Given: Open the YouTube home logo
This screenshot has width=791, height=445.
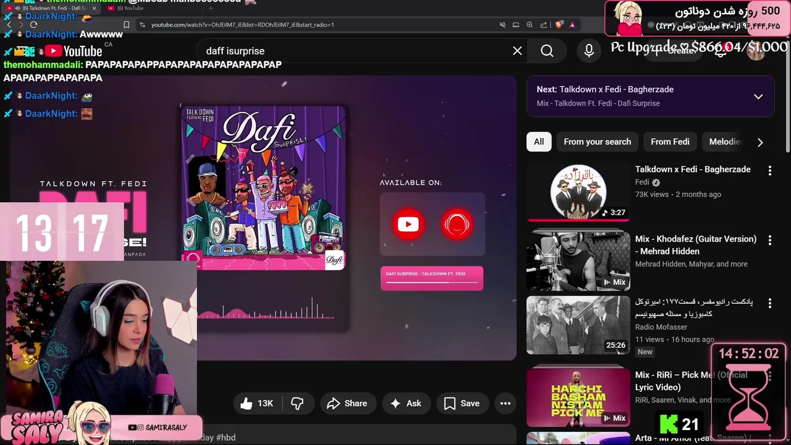Looking at the screenshot, I should click(73, 51).
